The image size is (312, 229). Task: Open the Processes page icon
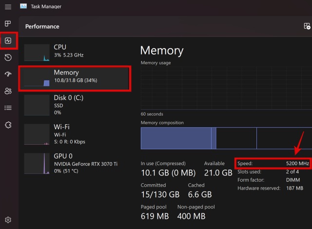coord(8,23)
